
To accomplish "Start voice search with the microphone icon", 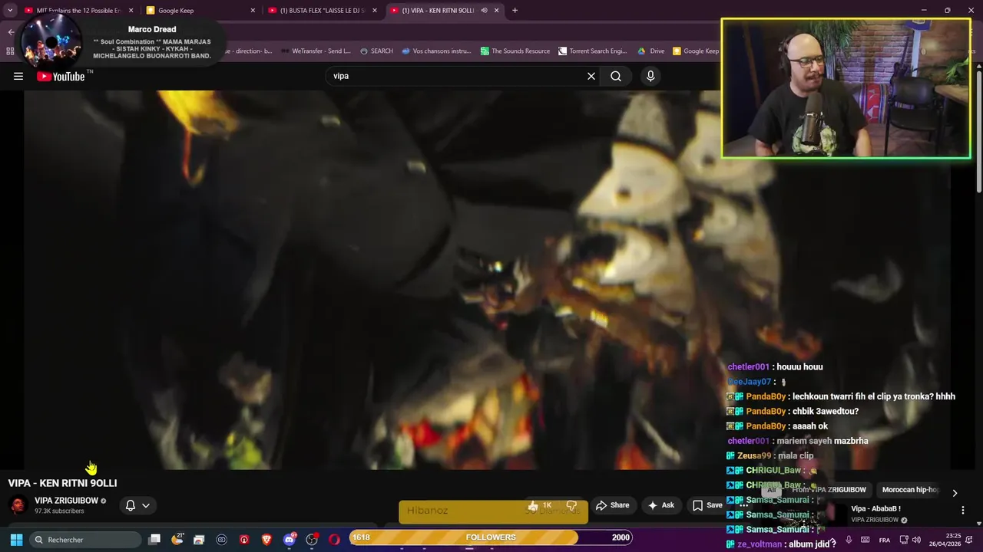I will click(650, 76).
